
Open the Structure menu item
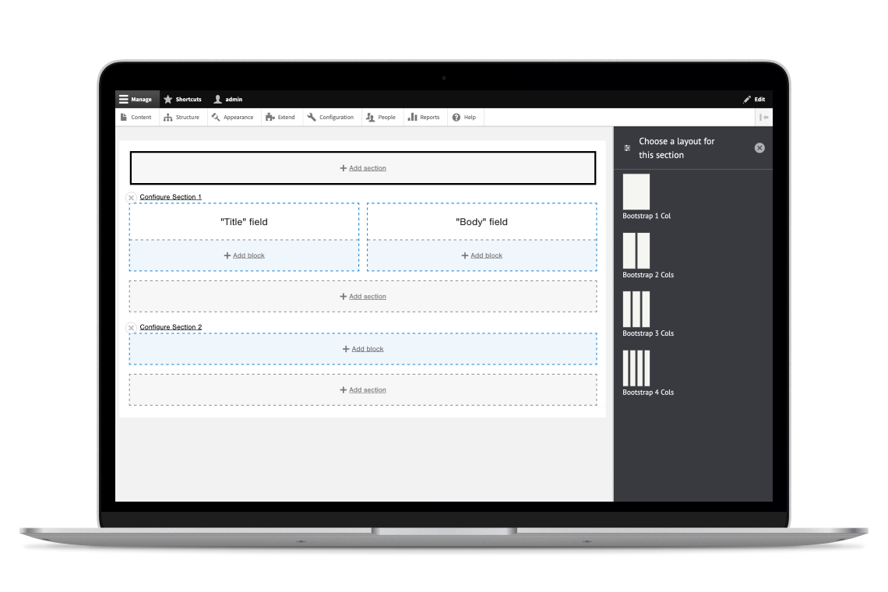182,118
